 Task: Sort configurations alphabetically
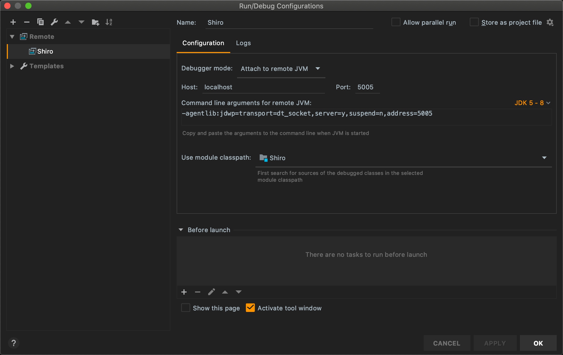[109, 22]
